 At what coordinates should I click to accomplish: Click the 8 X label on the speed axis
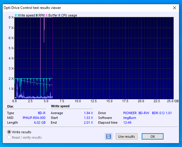point(11,17)
